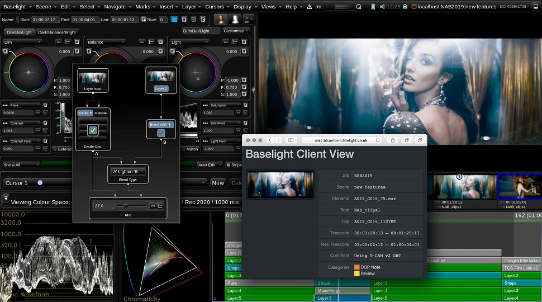Open the Dim dropdown
Screen dimensions: 542x302
coord(22,42)
